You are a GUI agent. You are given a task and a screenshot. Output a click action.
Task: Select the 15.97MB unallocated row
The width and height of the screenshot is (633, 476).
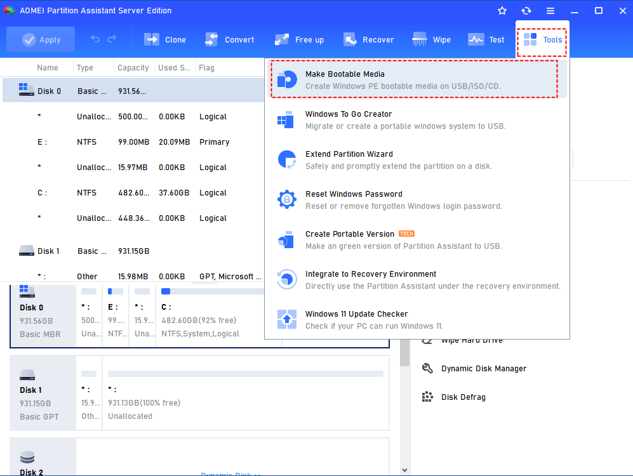[x=133, y=168]
